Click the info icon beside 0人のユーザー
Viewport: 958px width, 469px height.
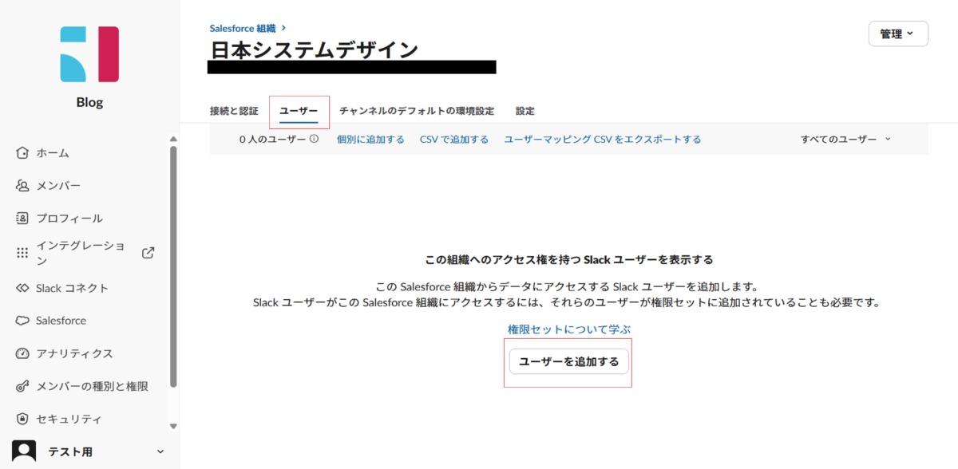(x=314, y=139)
